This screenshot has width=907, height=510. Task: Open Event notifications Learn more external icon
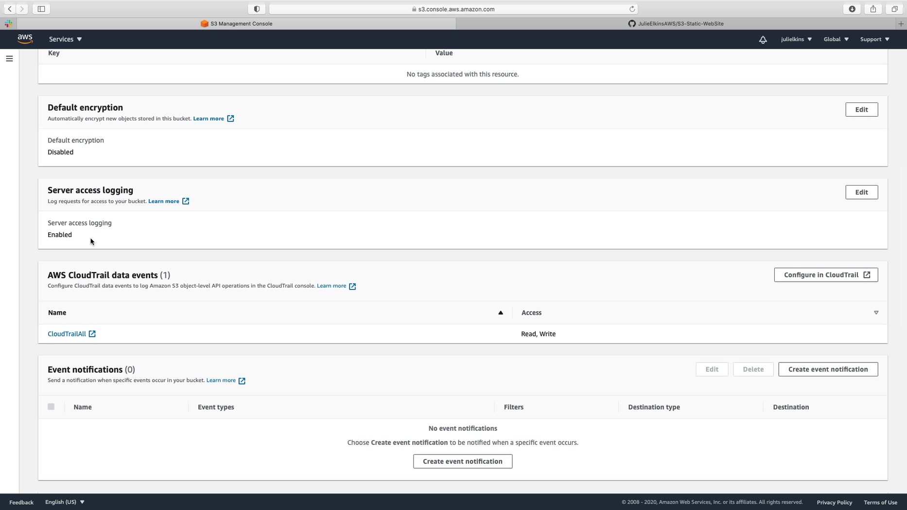[x=242, y=381]
